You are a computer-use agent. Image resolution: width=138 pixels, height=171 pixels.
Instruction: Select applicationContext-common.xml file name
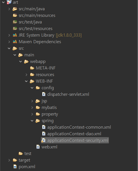point(79,127)
